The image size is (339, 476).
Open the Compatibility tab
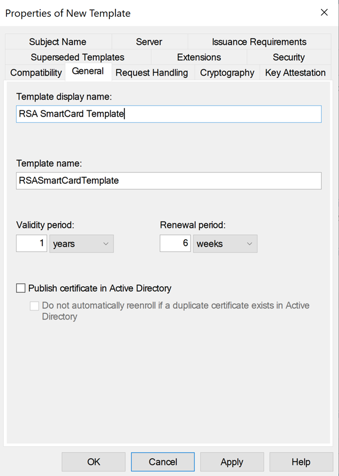[x=35, y=73]
